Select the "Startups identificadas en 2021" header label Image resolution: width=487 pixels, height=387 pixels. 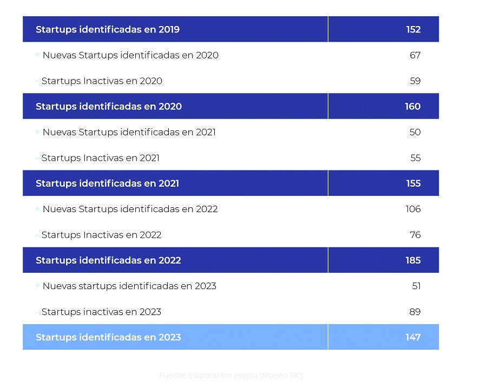[107, 183]
